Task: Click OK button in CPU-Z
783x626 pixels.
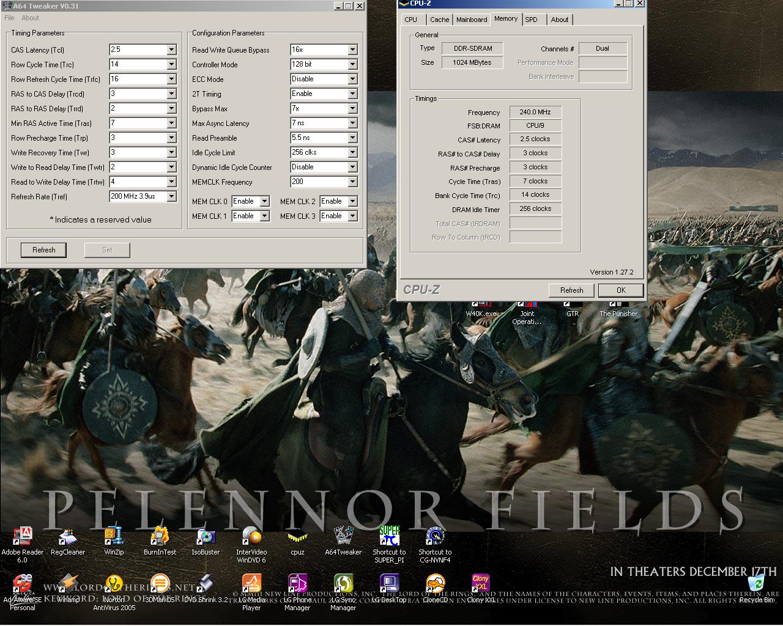Action: click(621, 290)
